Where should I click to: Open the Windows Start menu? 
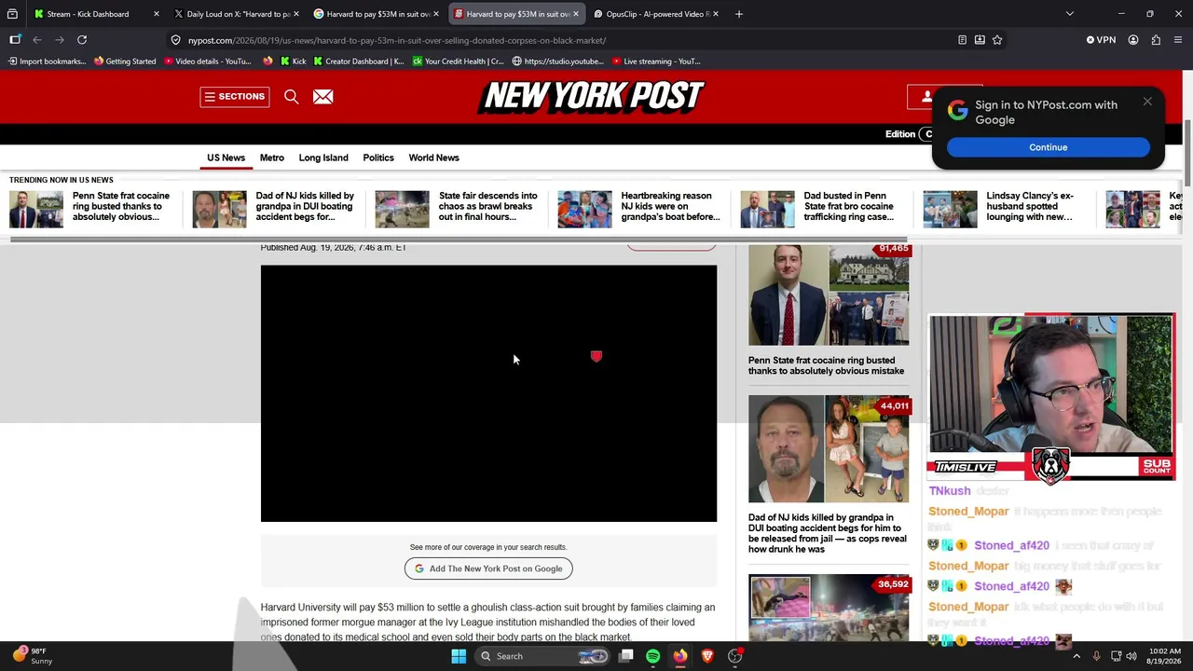tap(459, 656)
